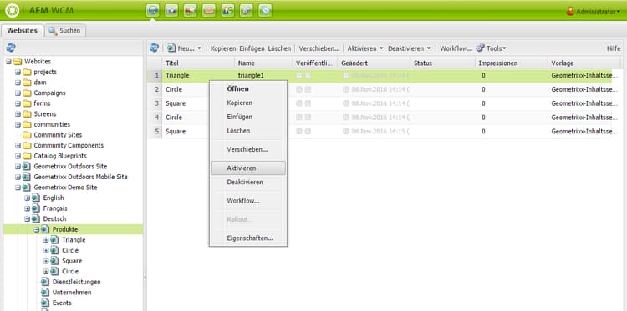This screenshot has width=627, height=311.
Task: Click the Français page icon in tree
Action: tap(36, 208)
